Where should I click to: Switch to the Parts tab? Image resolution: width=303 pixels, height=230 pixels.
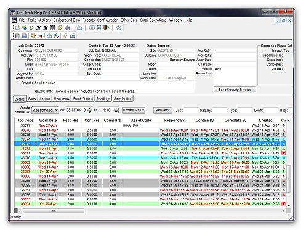pos(32,99)
